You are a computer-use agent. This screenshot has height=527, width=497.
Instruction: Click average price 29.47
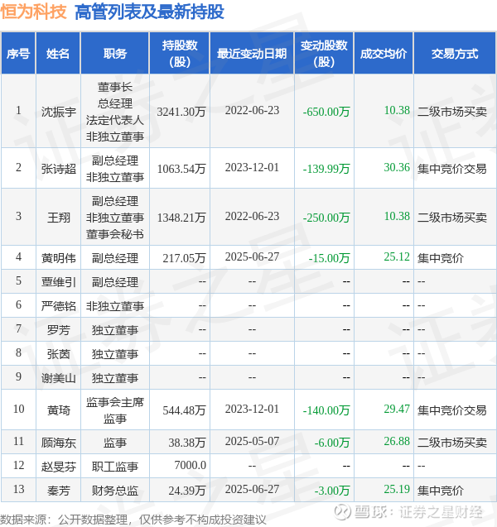397,409
